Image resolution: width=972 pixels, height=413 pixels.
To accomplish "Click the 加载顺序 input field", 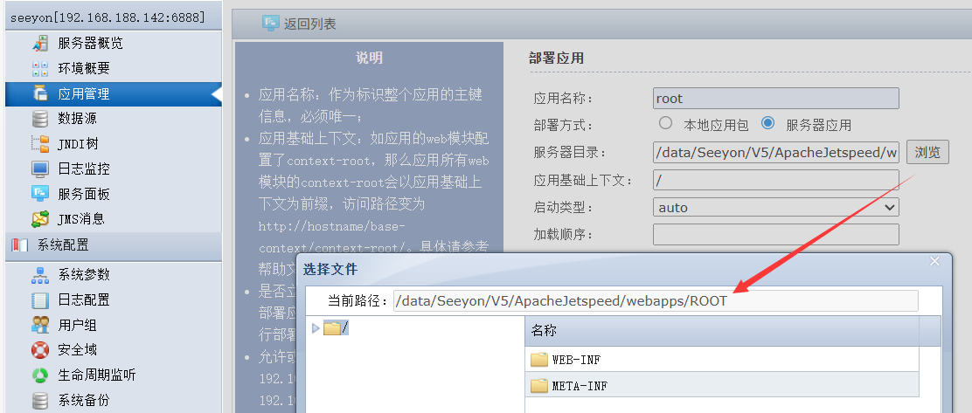I will coord(775,235).
